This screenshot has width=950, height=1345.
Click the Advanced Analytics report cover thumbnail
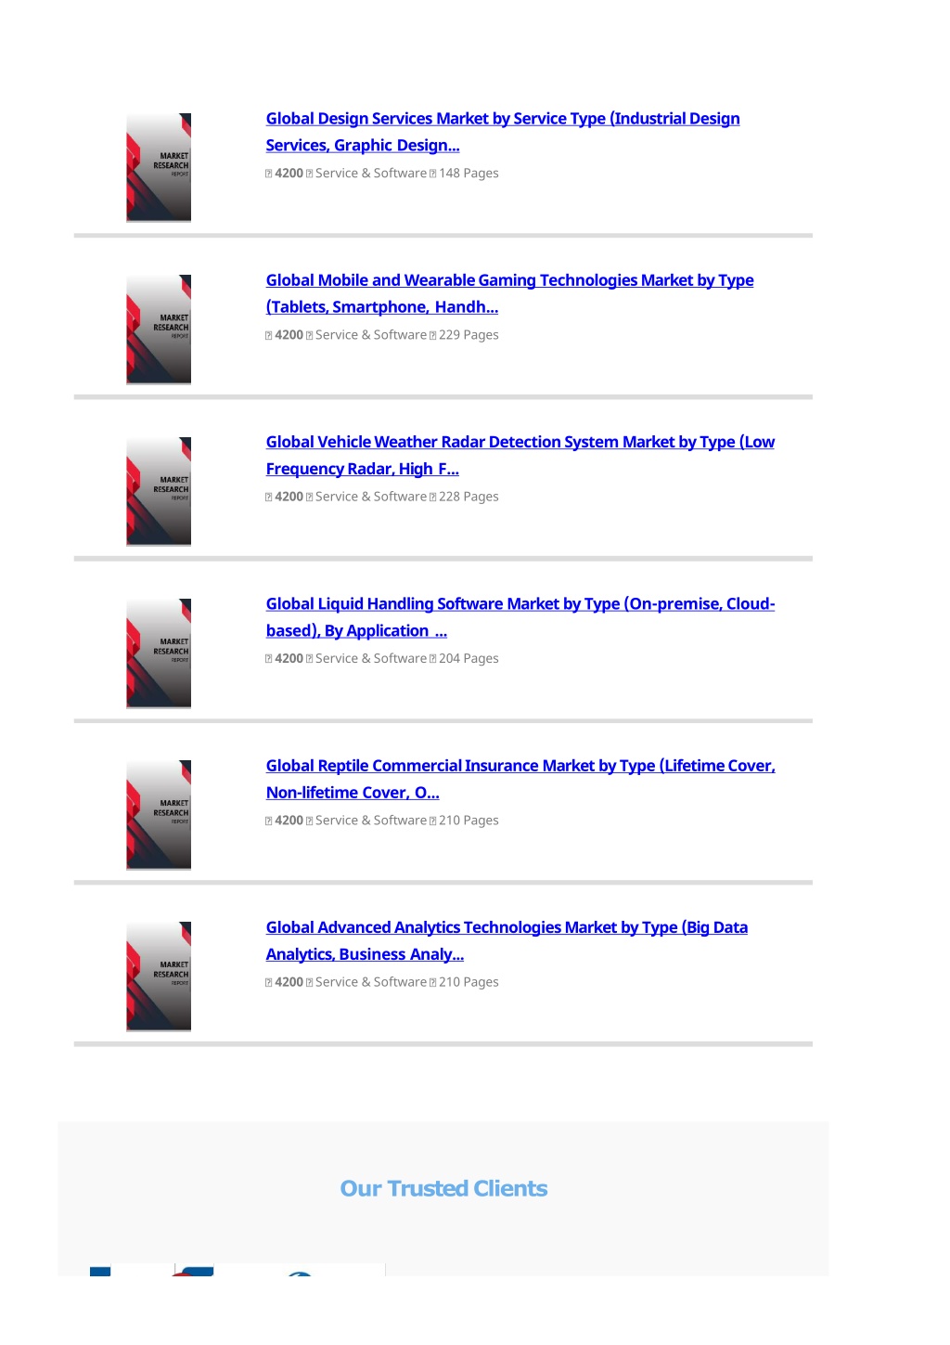[159, 976]
